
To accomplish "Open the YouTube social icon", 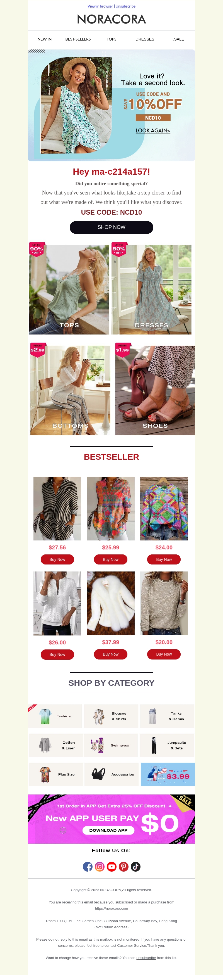I will (112, 867).
